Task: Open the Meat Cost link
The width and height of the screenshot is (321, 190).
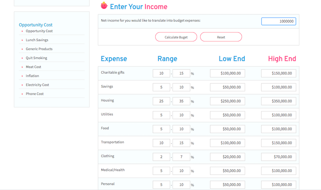Action: (x=33, y=67)
